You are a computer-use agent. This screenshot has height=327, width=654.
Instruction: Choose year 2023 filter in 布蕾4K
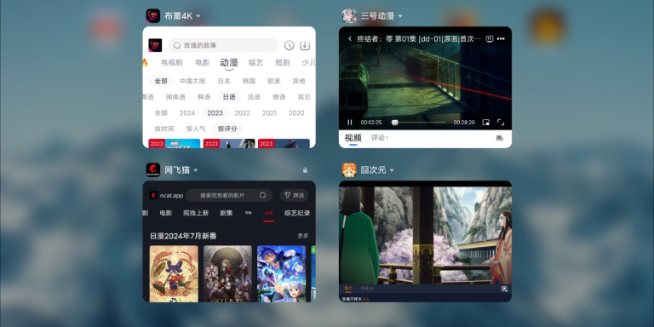pos(215,113)
